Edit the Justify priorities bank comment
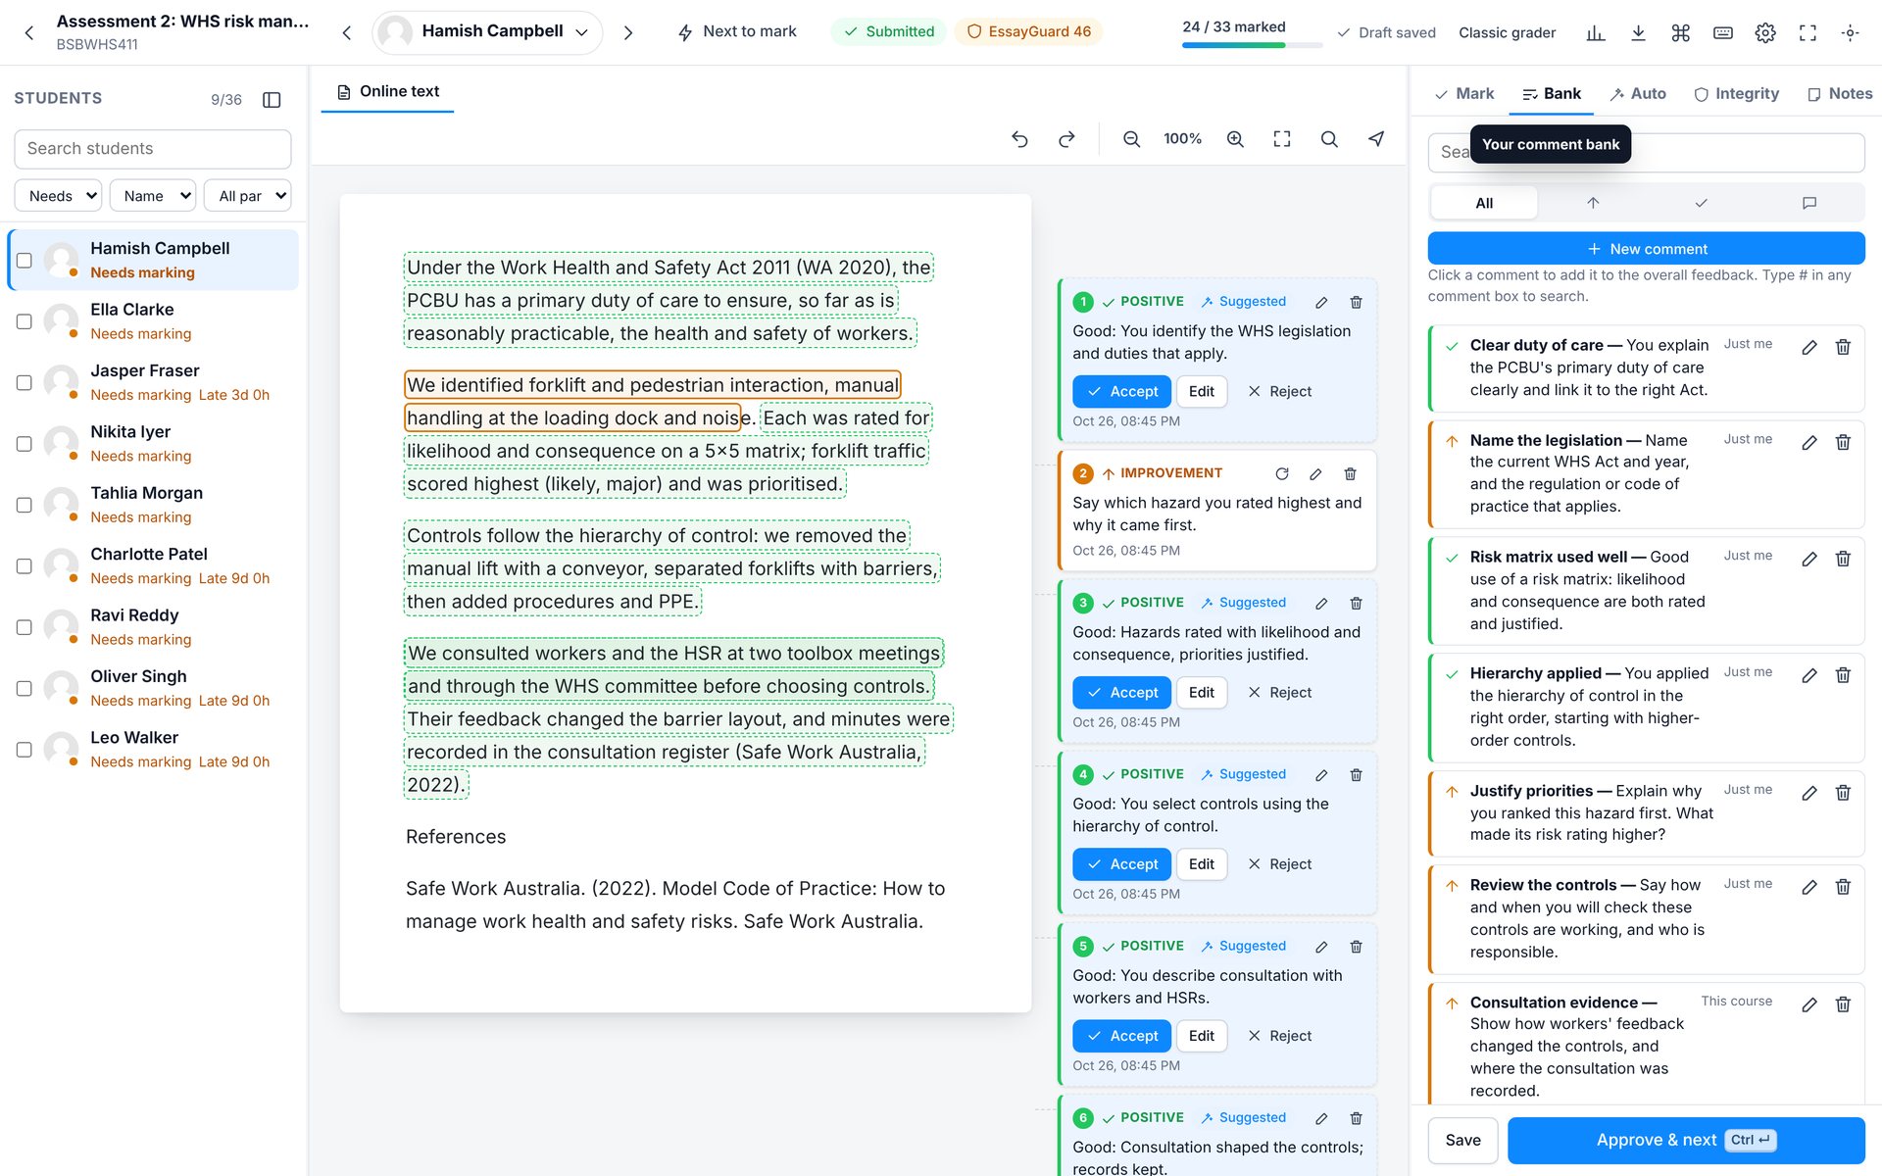This screenshot has height=1176, width=1882. pos(1809,793)
